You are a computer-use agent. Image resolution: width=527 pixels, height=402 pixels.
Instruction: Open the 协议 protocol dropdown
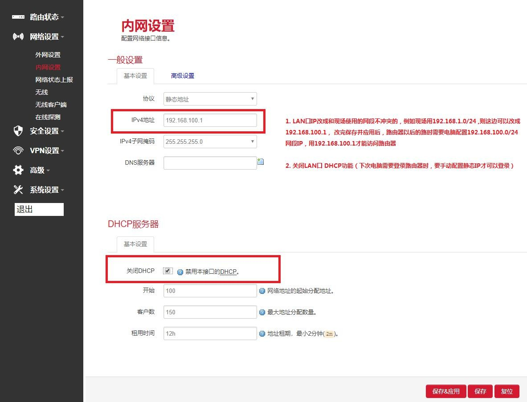pos(209,99)
